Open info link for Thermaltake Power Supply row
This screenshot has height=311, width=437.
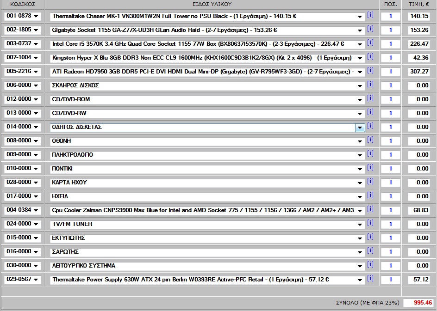tap(370, 278)
